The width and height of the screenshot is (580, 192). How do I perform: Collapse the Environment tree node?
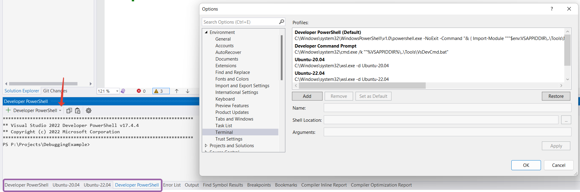pyautogui.click(x=206, y=32)
